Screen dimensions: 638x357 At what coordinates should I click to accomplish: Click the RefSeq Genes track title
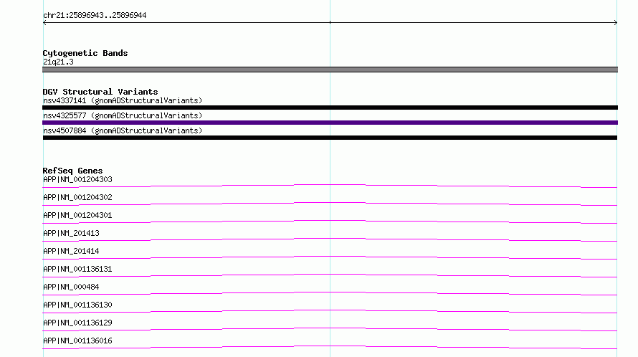click(72, 171)
